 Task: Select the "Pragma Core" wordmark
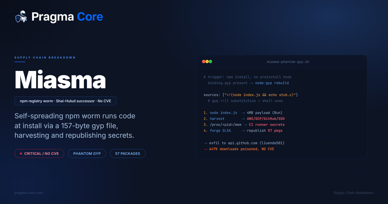pyautogui.click(x=67, y=17)
